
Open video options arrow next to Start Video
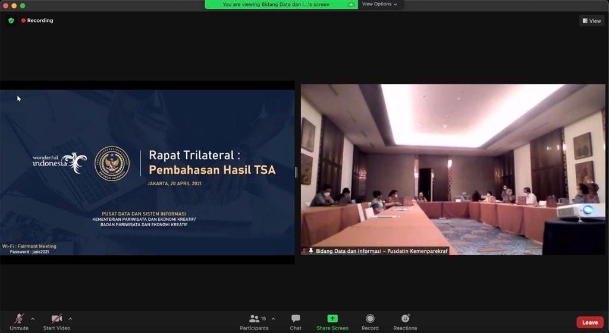coord(70,319)
